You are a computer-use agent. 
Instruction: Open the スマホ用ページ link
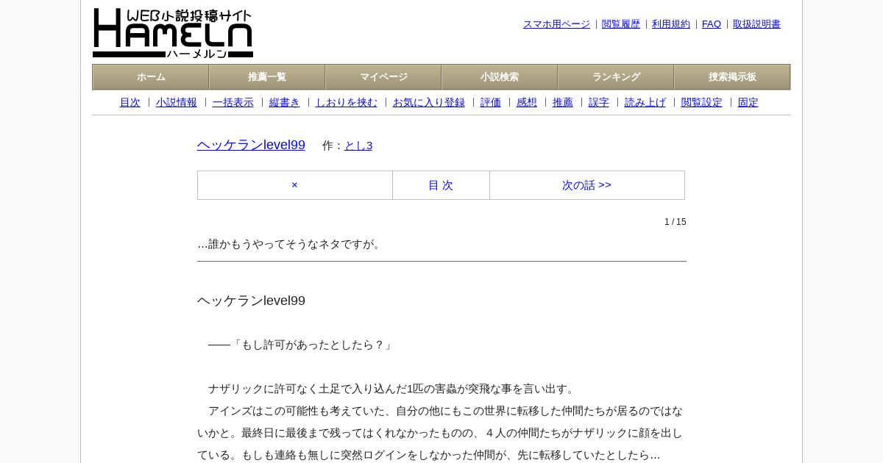point(556,24)
